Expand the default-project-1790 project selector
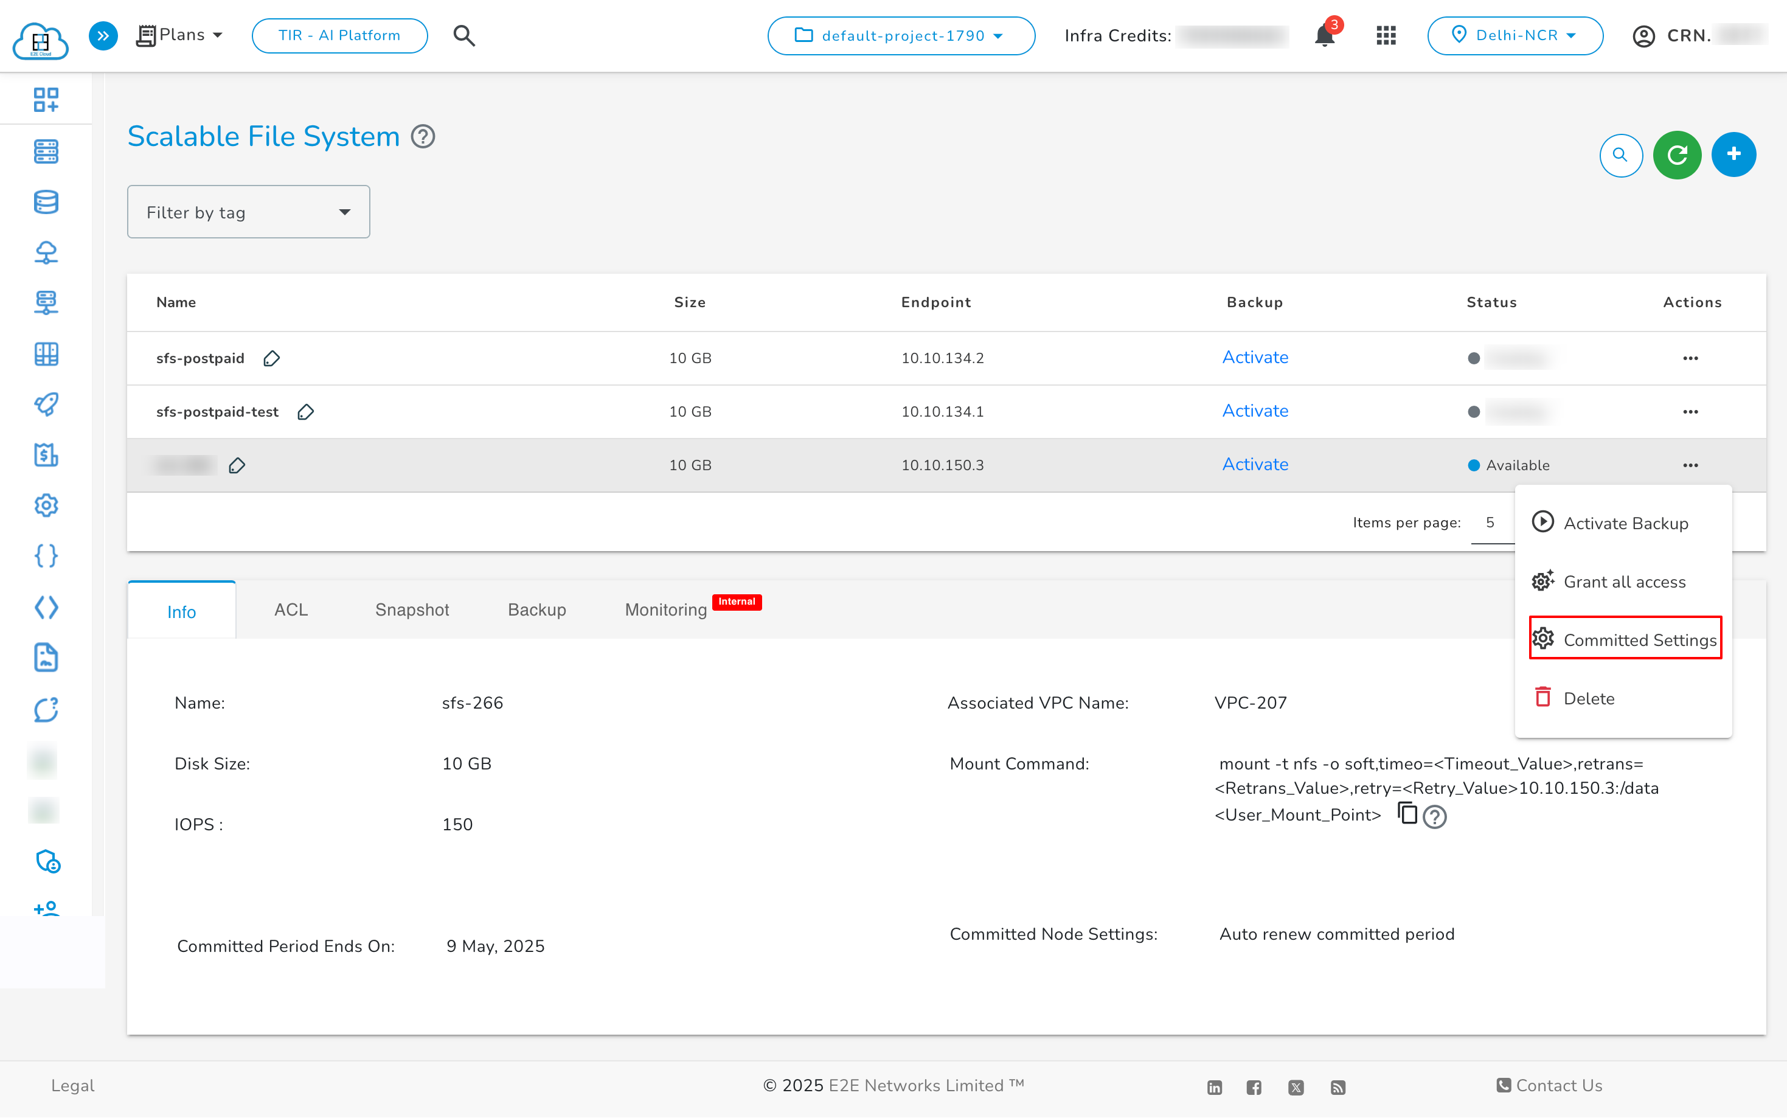 [901, 35]
